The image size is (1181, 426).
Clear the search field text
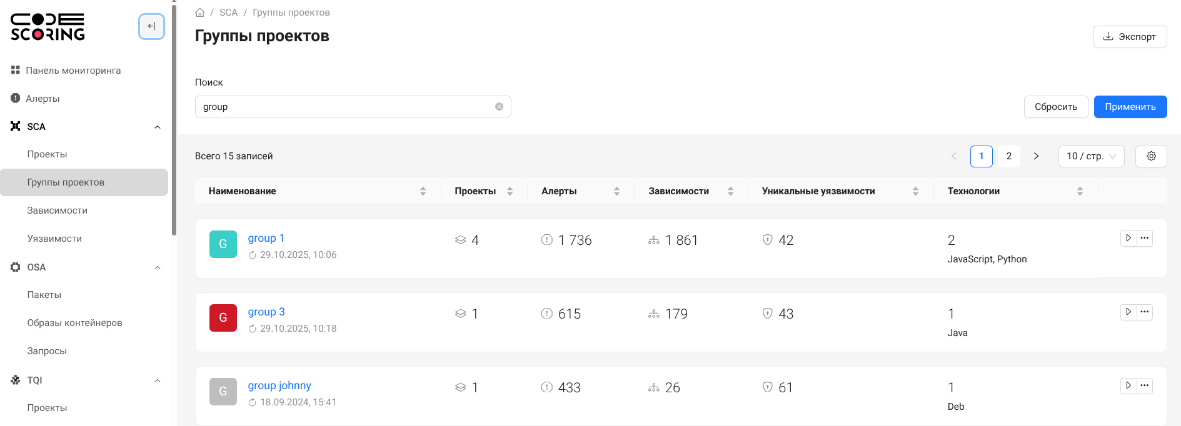pyautogui.click(x=499, y=107)
